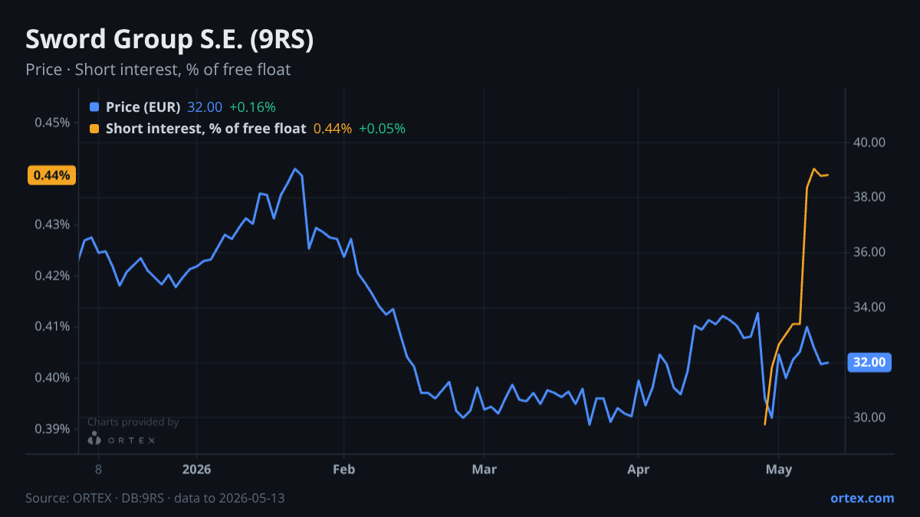Click the 0.44% short interest legend value
The width and height of the screenshot is (920, 517).
point(333,129)
